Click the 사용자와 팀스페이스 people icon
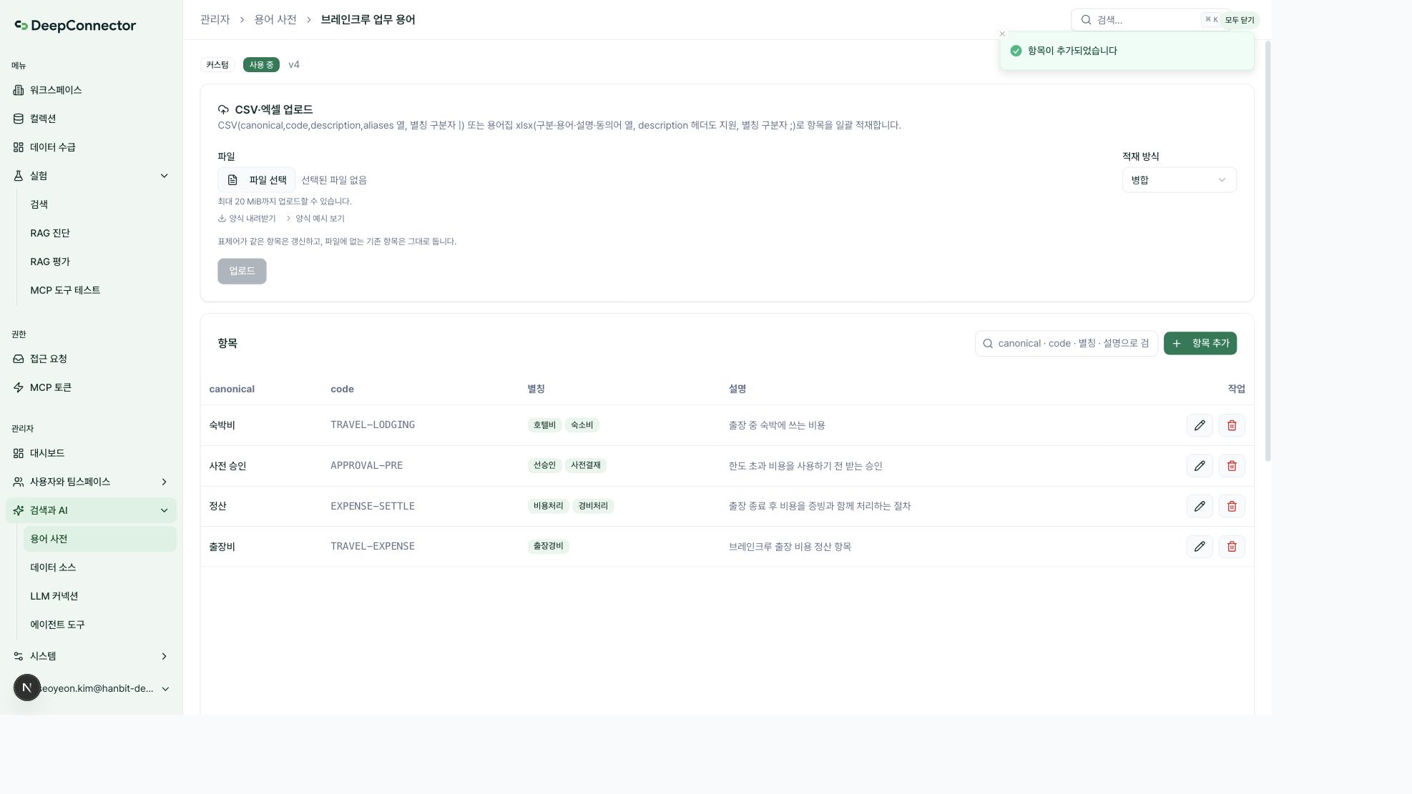Viewport: 1412px width, 794px height. pyautogui.click(x=19, y=482)
